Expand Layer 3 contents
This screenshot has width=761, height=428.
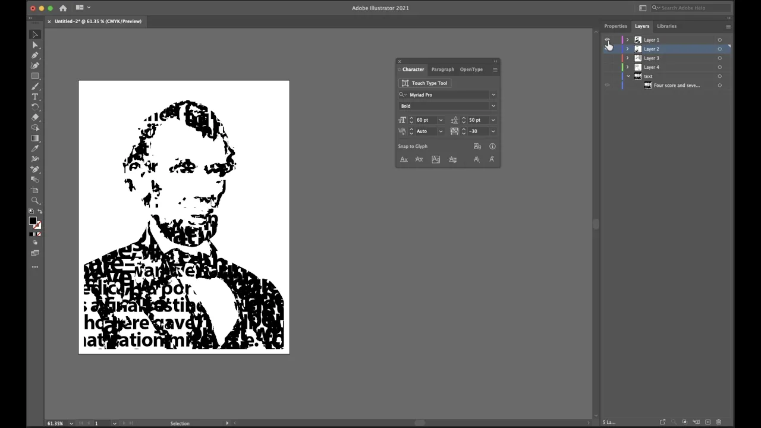[627, 58]
